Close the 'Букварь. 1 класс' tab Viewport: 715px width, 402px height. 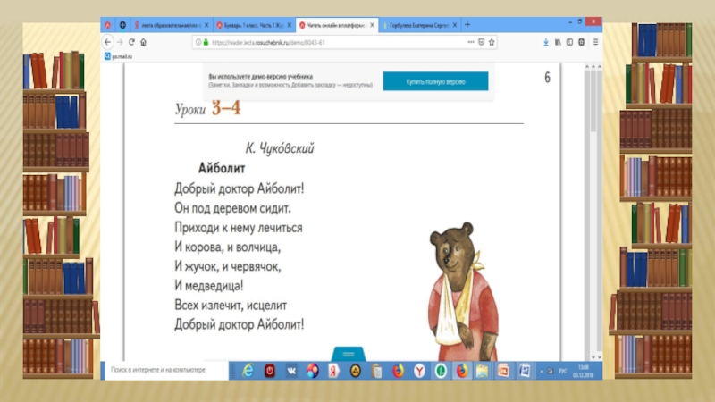point(289,25)
